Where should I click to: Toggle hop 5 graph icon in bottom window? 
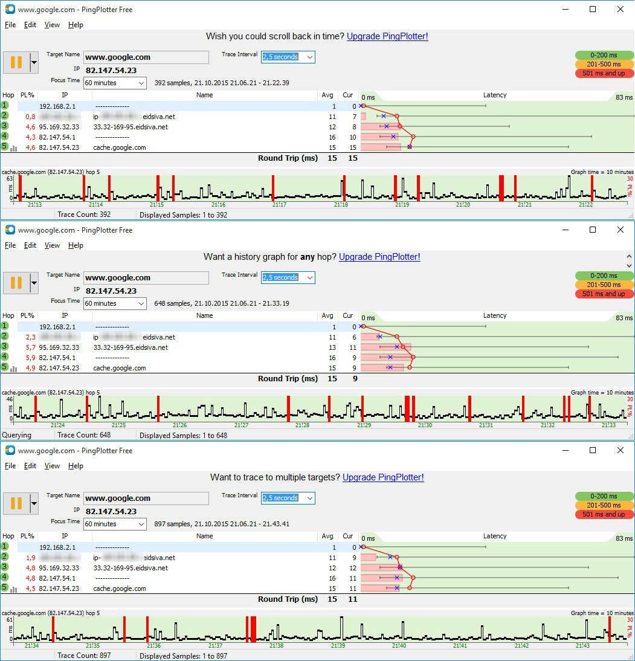(x=13, y=589)
